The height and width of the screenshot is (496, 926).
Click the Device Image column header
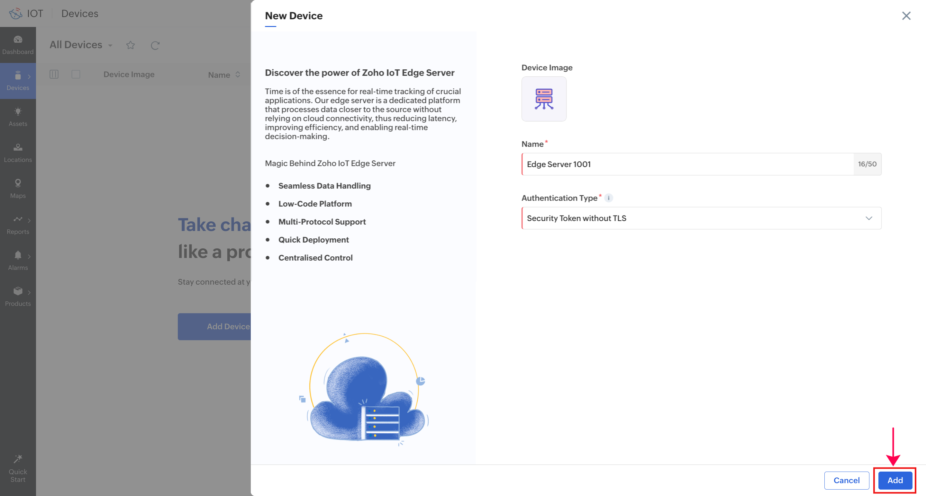point(129,74)
